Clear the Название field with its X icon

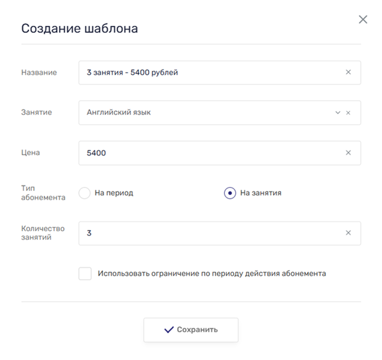point(348,72)
